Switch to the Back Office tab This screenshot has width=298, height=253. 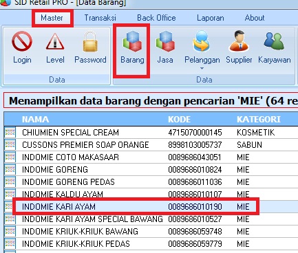(156, 18)
